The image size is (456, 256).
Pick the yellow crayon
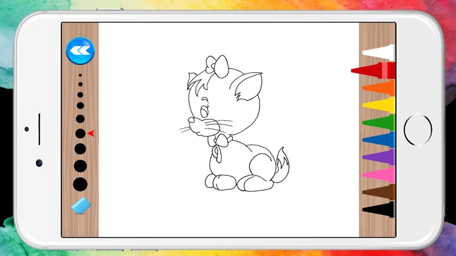pyautogui.click(x=379, y=105)
